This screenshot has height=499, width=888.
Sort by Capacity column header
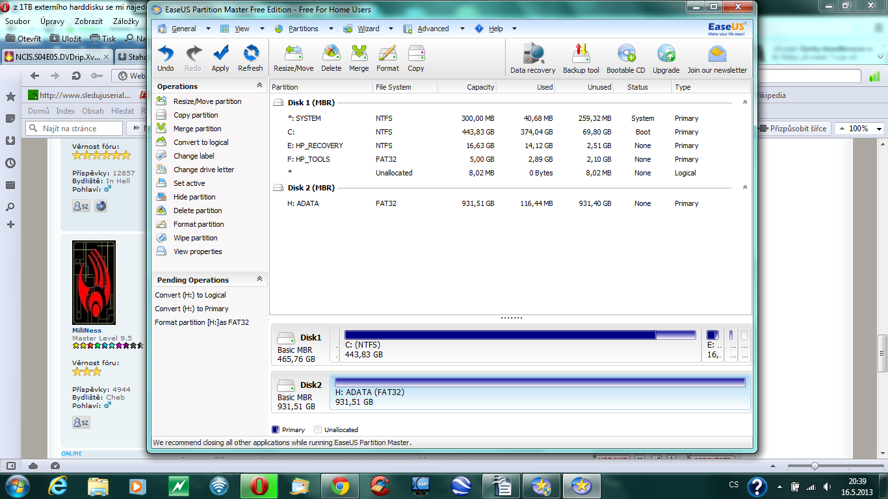point(467,87)
